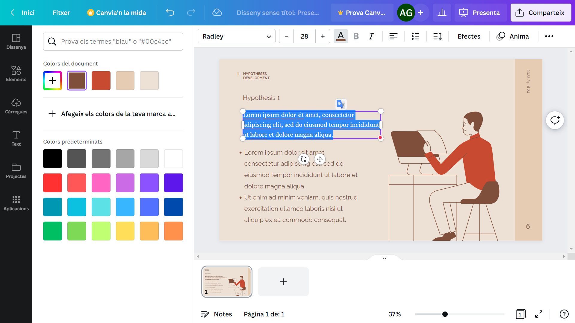575x323 pixels.
Task: Select the red-orange document color swatch
Action: coord(101,80)
